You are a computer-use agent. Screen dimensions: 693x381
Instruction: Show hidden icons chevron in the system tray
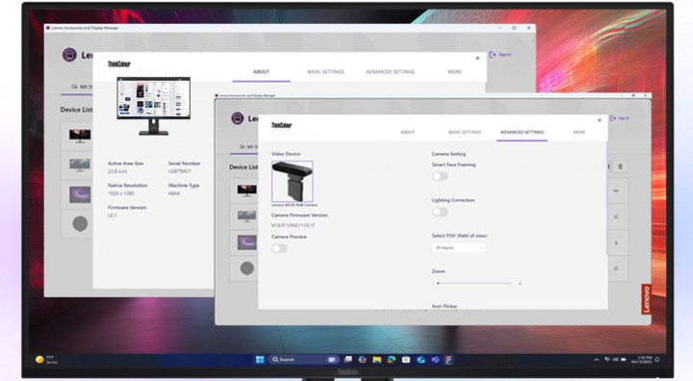click(596, 360)
